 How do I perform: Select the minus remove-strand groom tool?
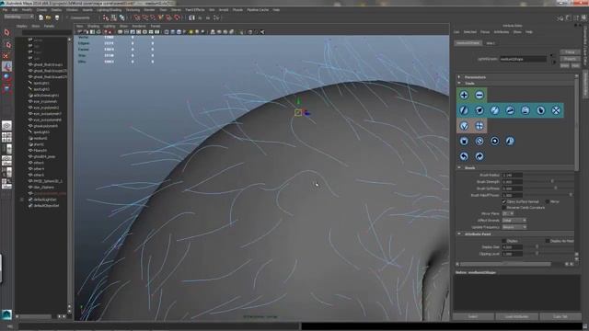[479, 96]
